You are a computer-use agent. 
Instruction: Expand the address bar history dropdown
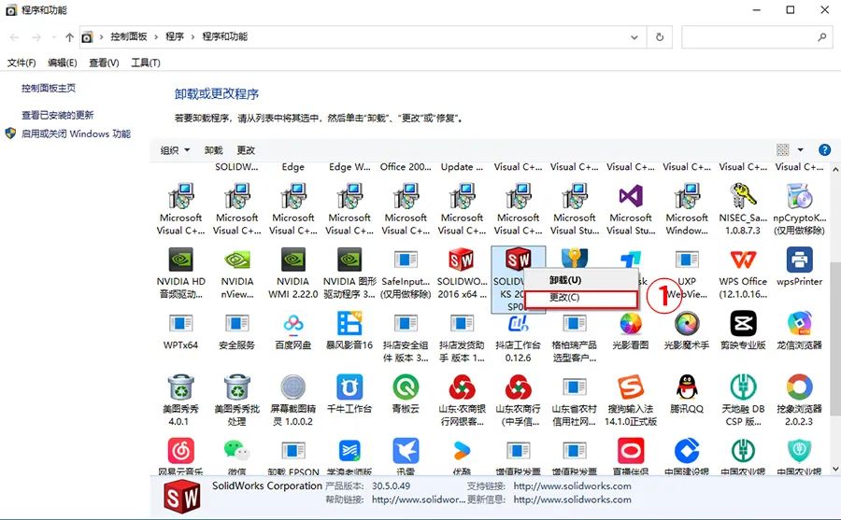click(x=634, y=37)
